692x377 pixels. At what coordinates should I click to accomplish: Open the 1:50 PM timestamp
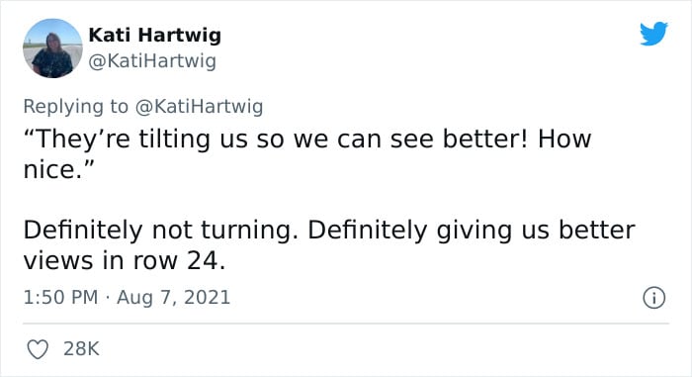[60, 297]
